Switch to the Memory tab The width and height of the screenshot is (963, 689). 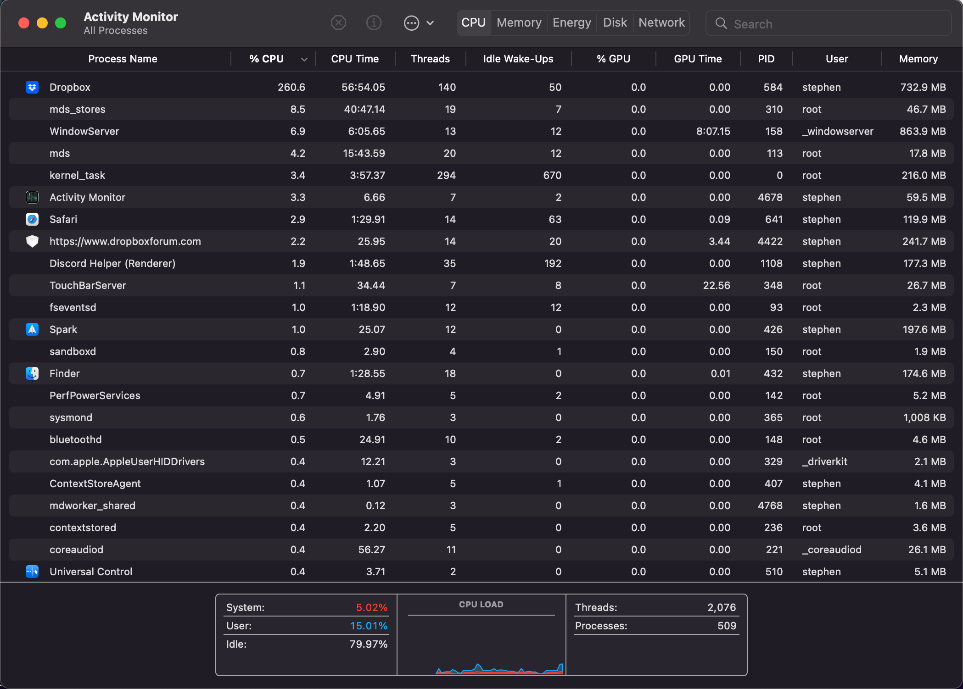pos(518,22)
